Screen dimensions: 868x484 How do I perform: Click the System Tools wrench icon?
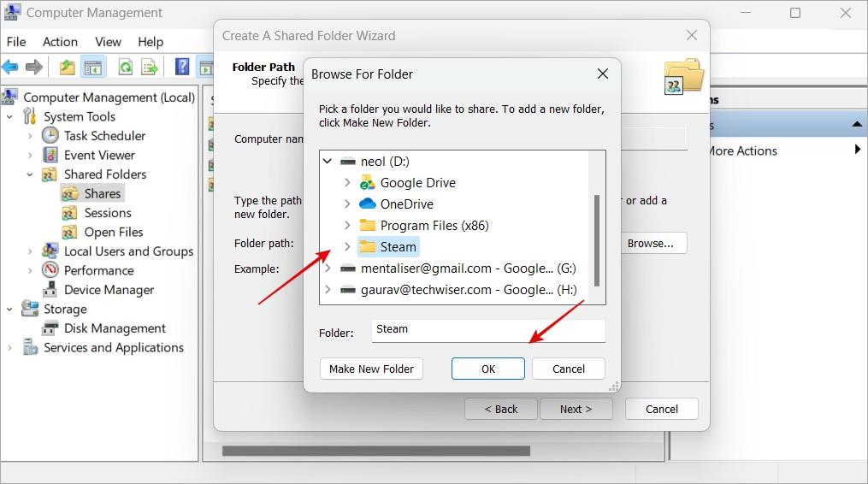click(x=29, y=116)
